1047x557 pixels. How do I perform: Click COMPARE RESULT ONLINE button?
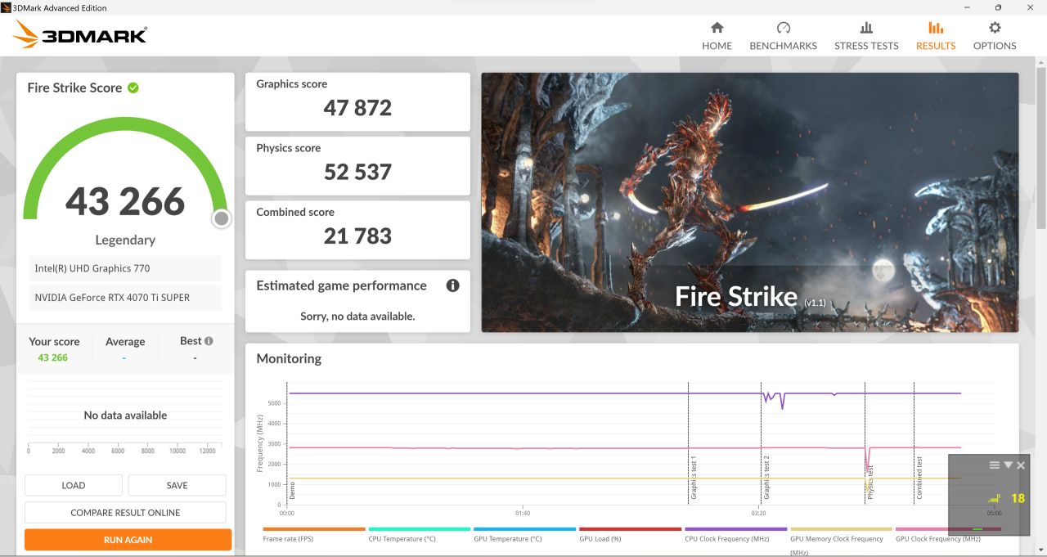coord(125,513)
